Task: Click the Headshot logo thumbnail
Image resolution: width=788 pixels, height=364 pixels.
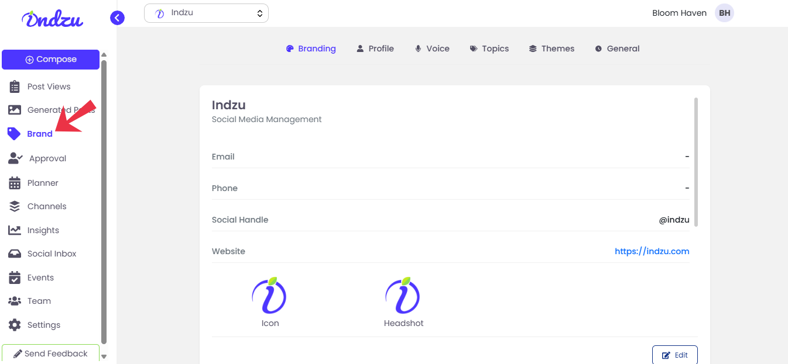Action: click(x=403, y=296)
